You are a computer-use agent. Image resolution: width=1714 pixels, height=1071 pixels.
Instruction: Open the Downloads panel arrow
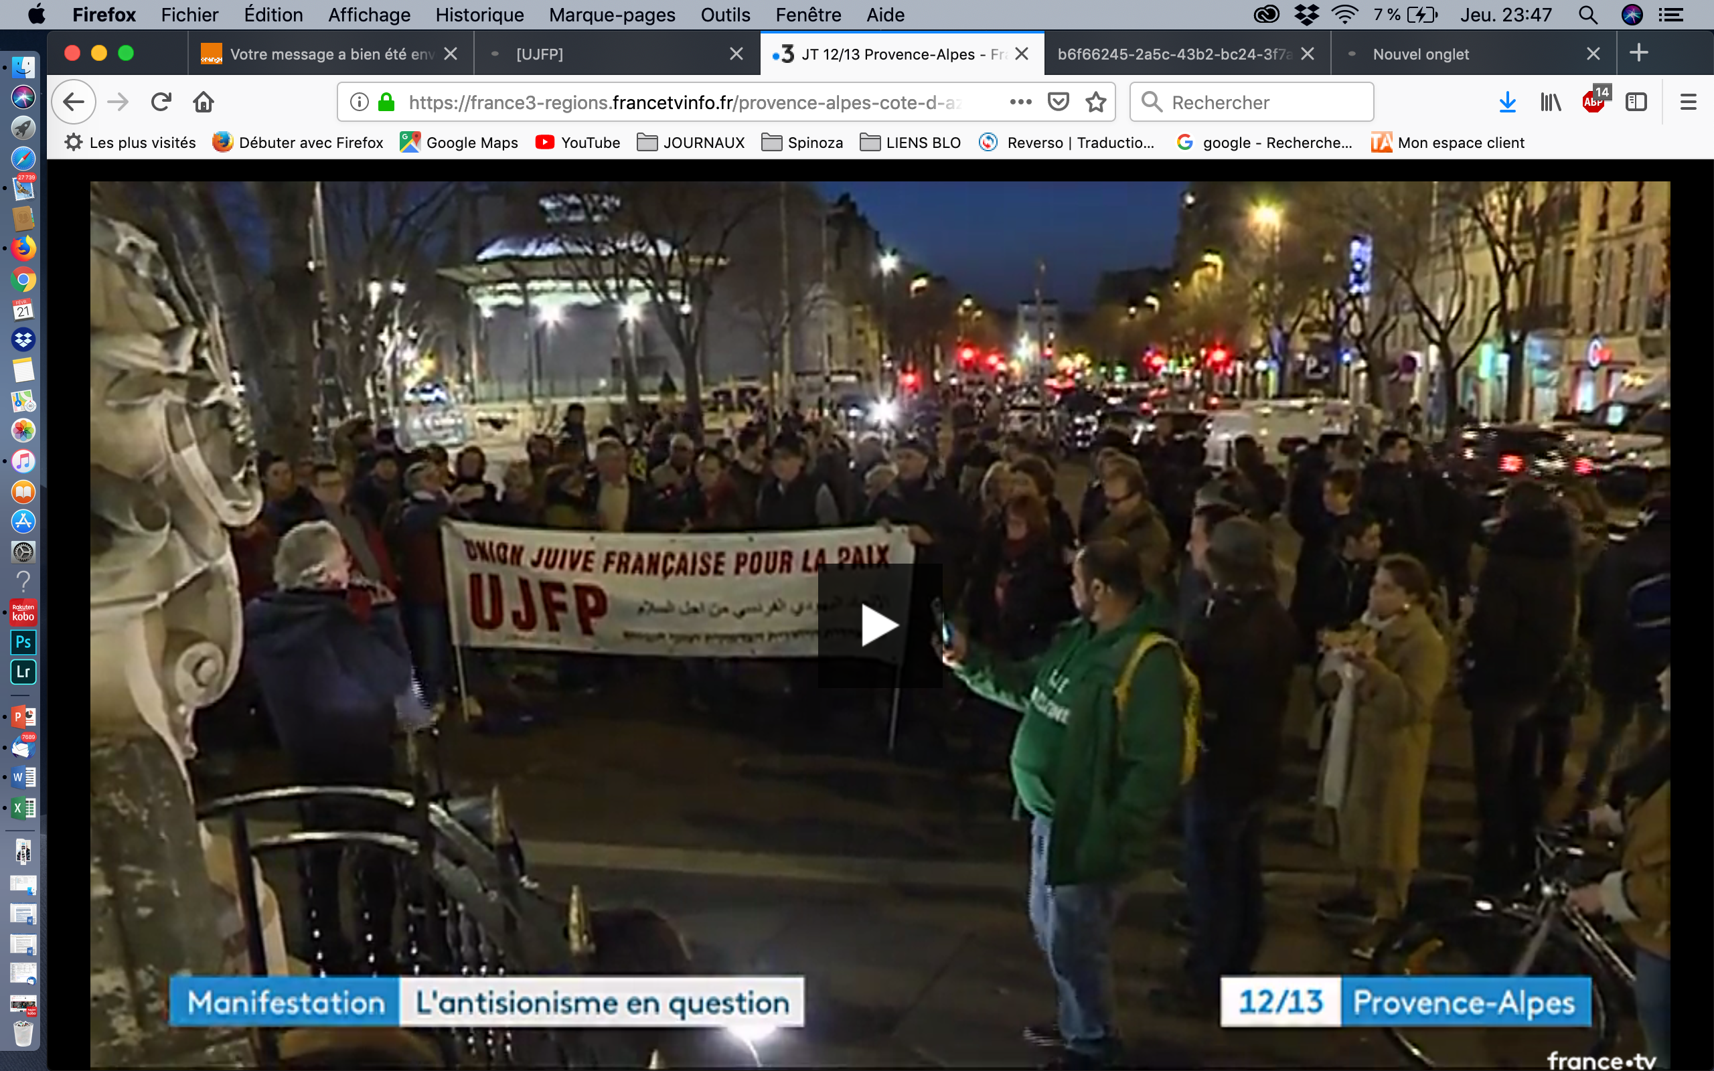coord(1507,102)
